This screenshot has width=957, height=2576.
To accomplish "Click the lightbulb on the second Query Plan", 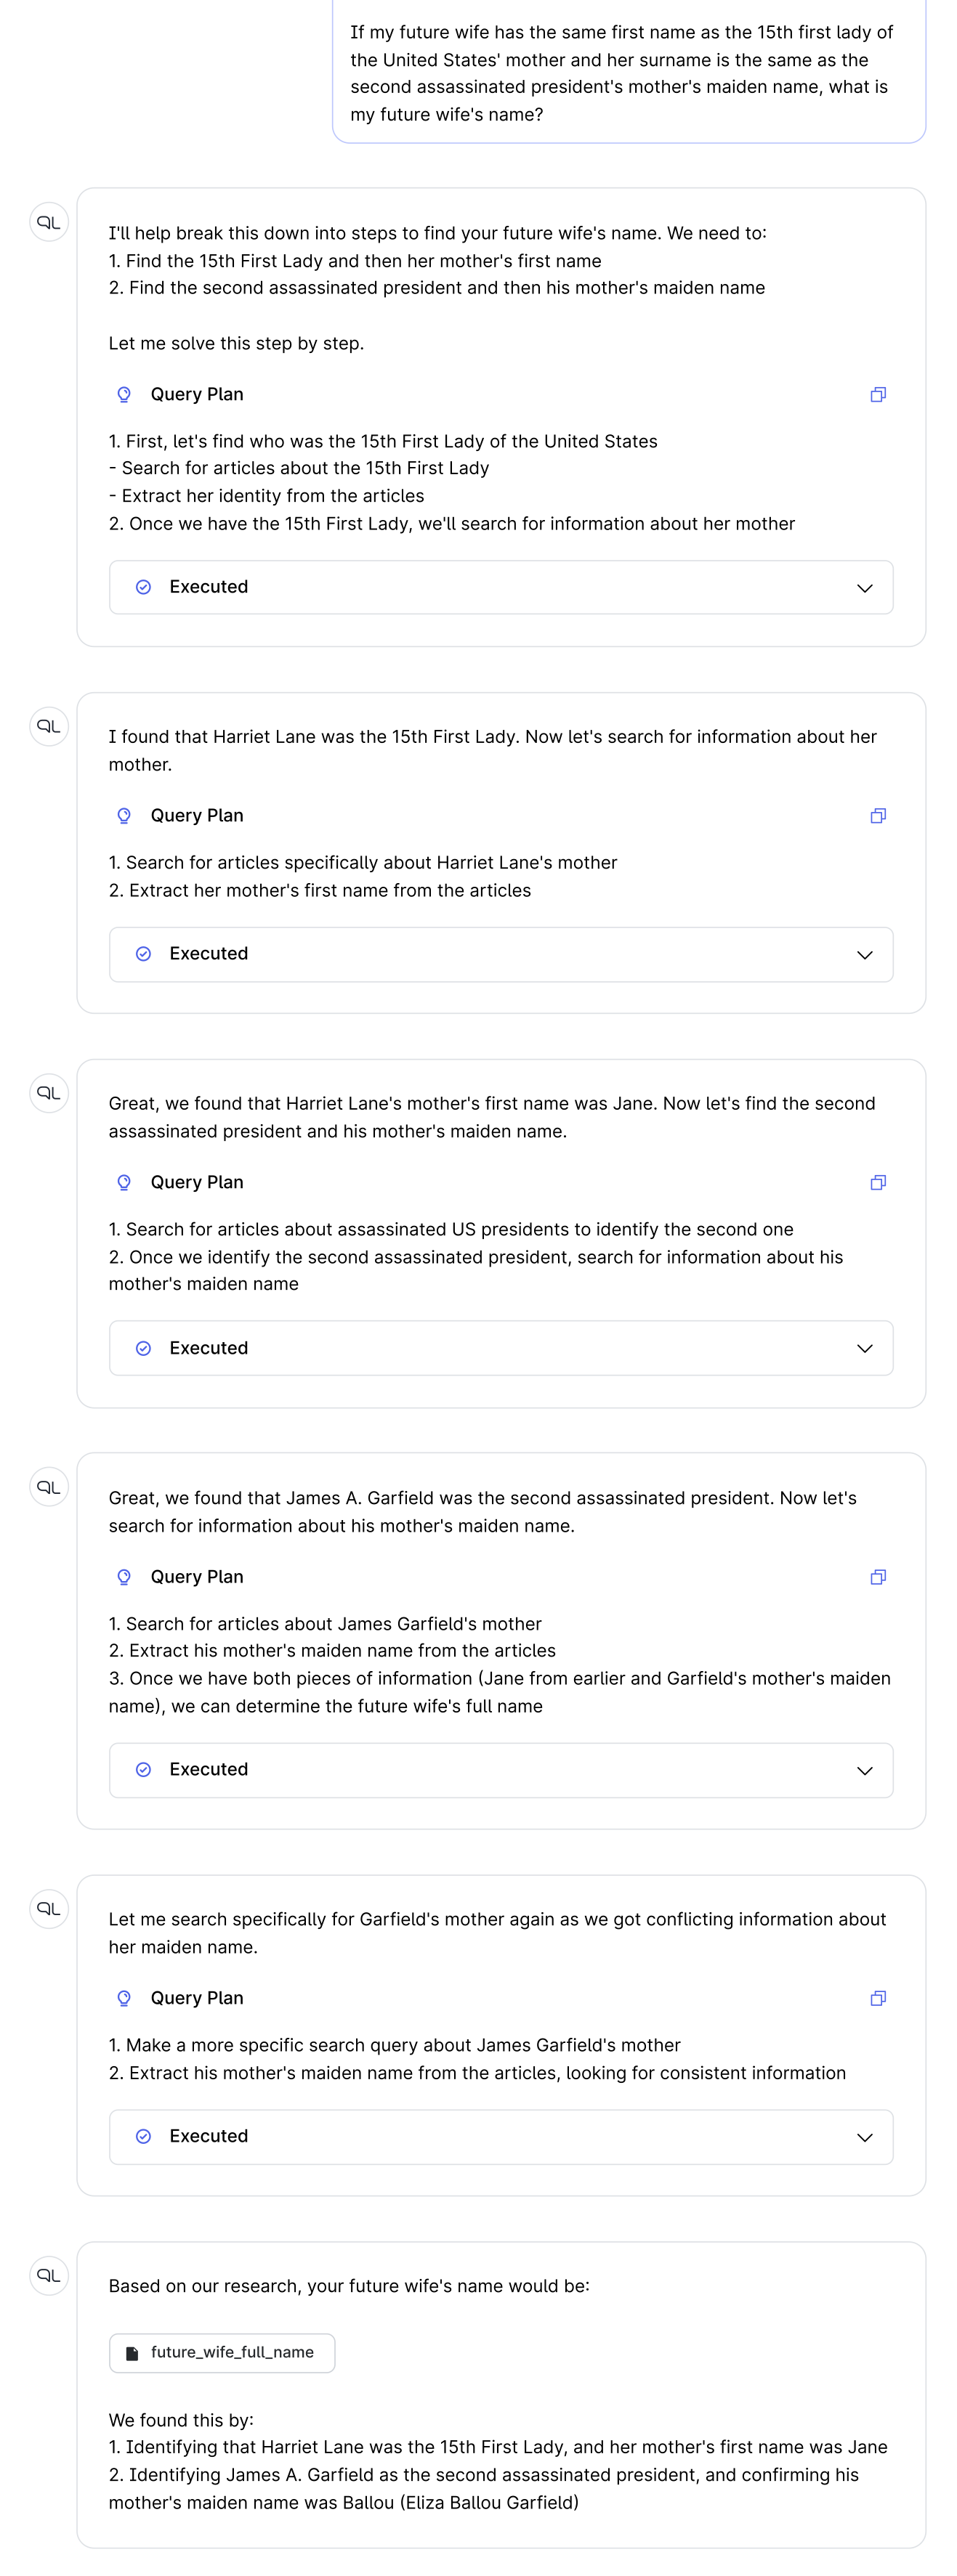I will [123, 815].
